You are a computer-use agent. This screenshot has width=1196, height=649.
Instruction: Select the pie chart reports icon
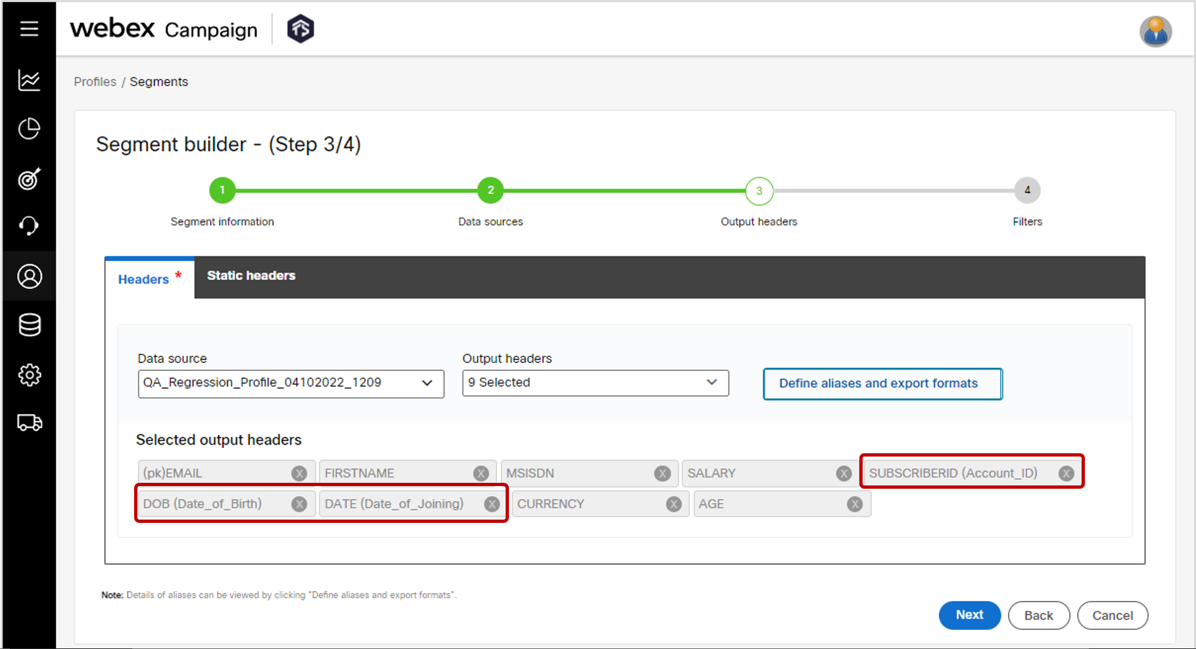pos(29,129)
